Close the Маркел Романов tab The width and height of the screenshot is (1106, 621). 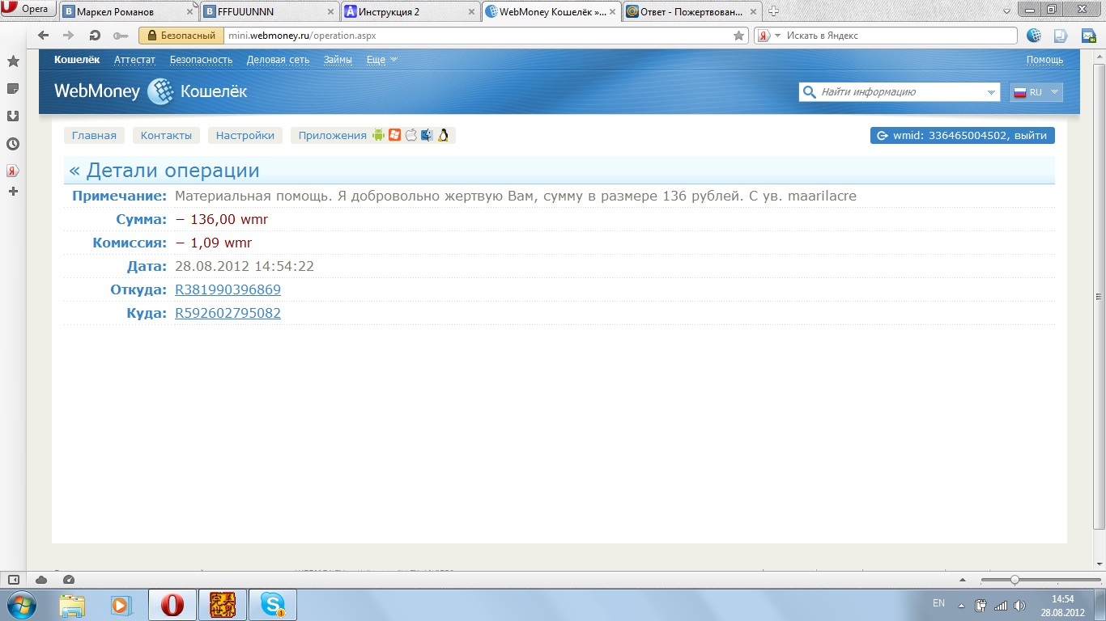click(189, 12)
